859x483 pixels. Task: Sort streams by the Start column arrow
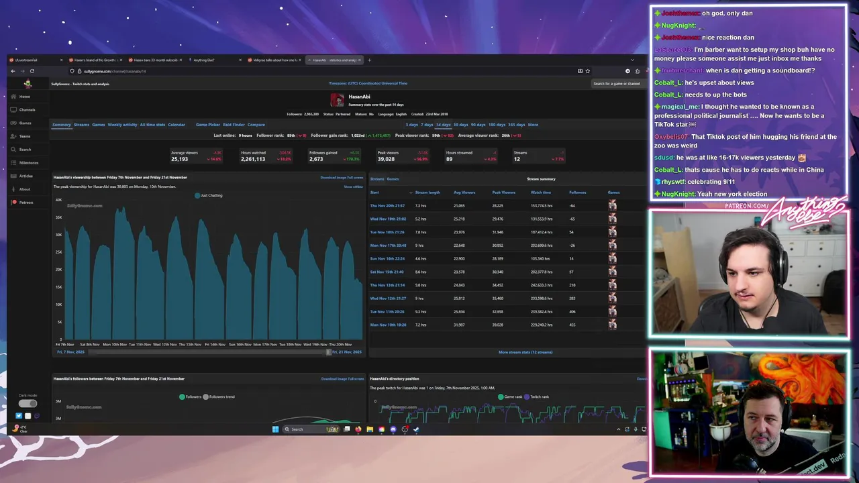(411, 193)
